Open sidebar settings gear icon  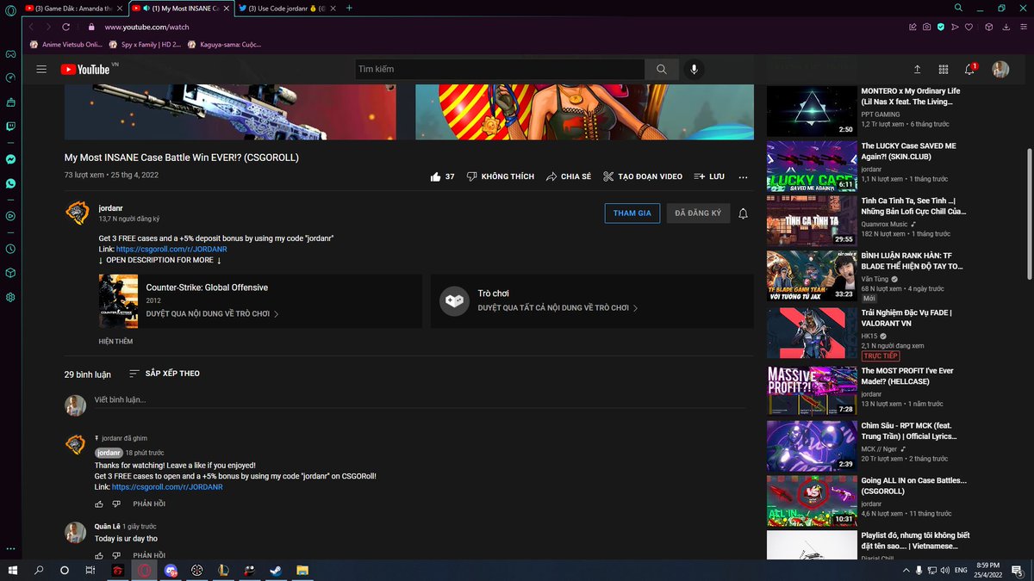[10, 297]
